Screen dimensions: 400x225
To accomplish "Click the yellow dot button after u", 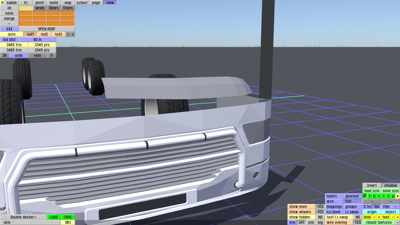I will 398,196.
